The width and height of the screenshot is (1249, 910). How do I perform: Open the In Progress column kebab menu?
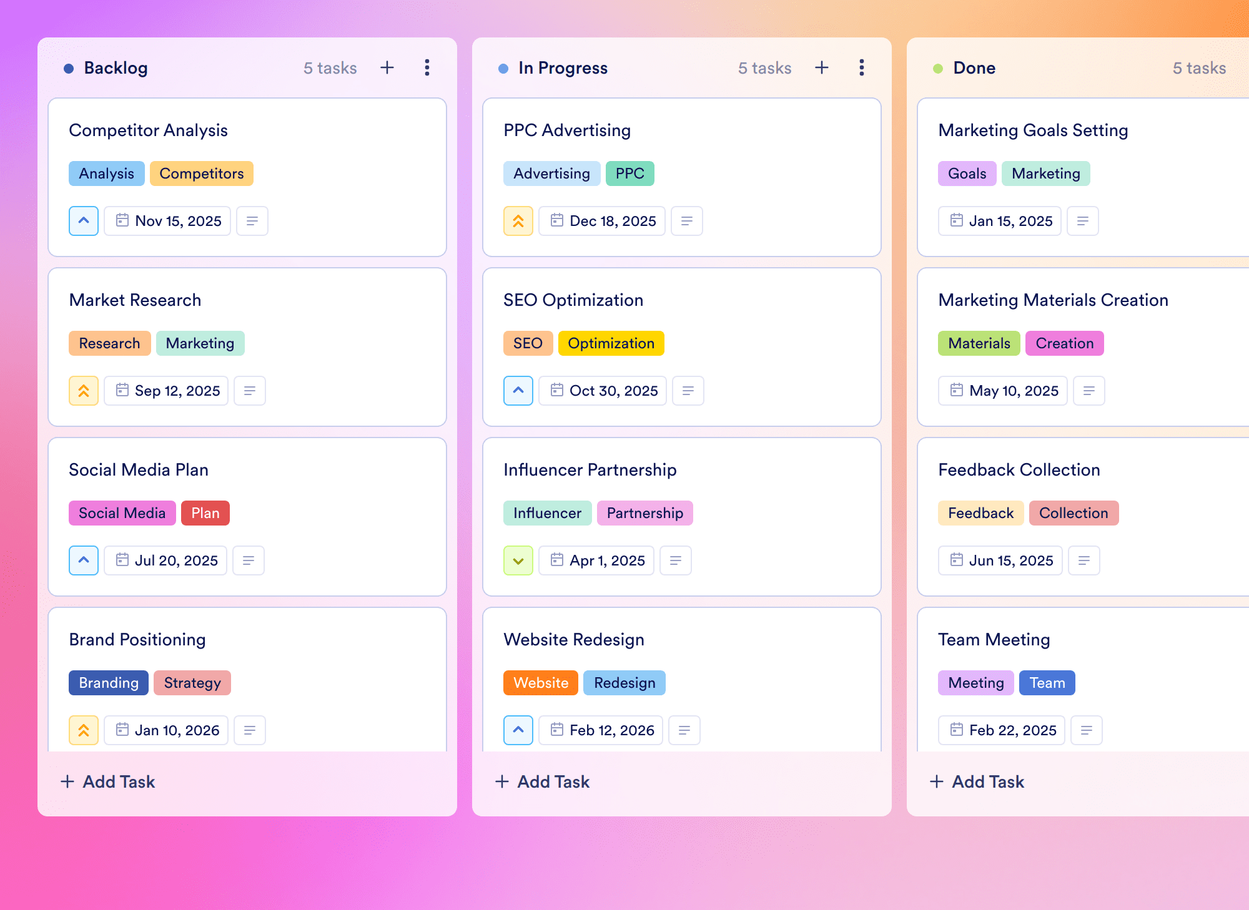pyautogui.click(x=862, y=67)
